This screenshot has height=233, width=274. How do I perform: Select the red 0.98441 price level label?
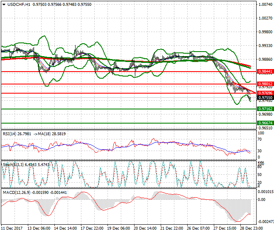click(265, 71)
